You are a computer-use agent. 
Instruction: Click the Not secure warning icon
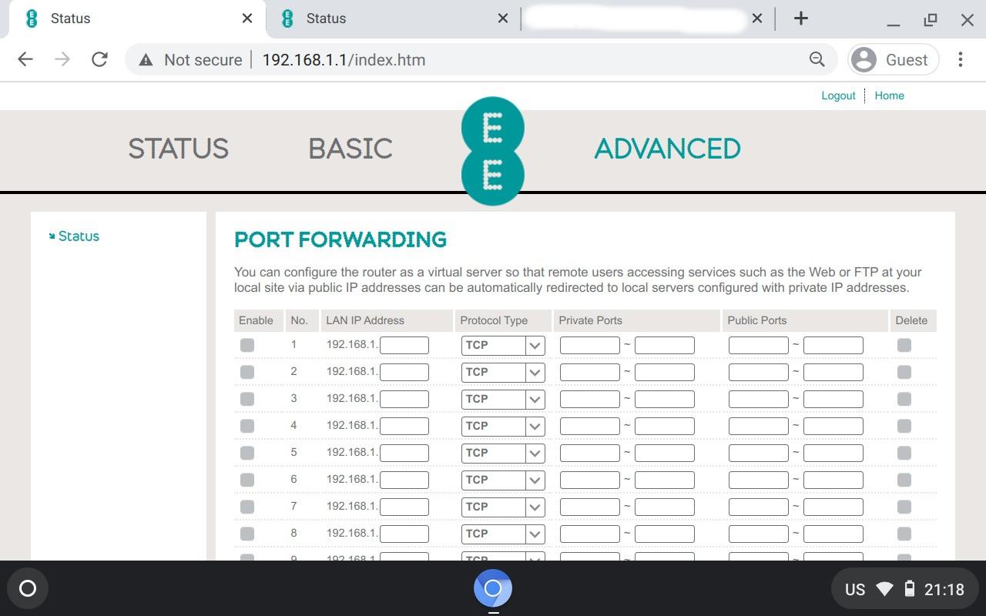pyautogui.click(x=146, y=59)
